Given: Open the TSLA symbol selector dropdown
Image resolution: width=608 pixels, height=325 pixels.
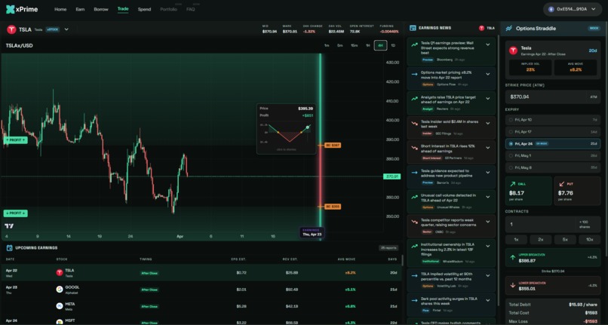Looking at the screenshot, I should coord(66,29).
